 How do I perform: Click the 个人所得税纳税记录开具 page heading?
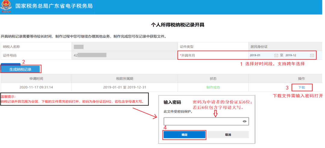tap(178, 25)
